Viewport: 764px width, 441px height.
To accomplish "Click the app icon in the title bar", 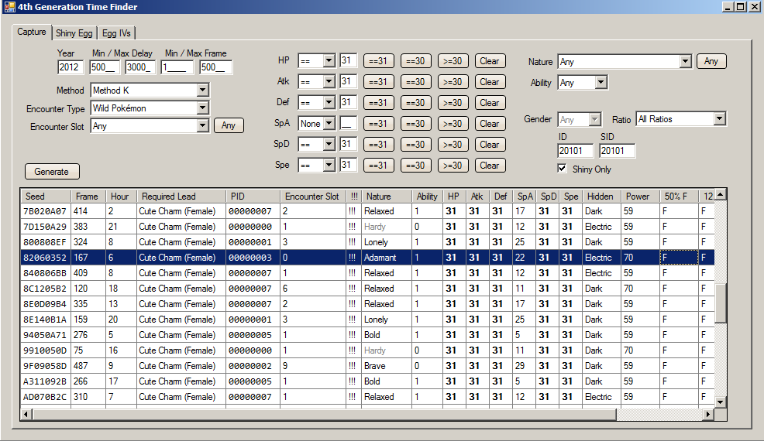I will point(9,7).
